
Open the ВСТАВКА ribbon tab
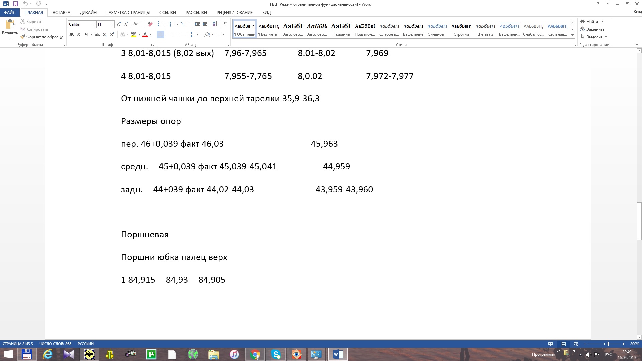coord(61,12)
